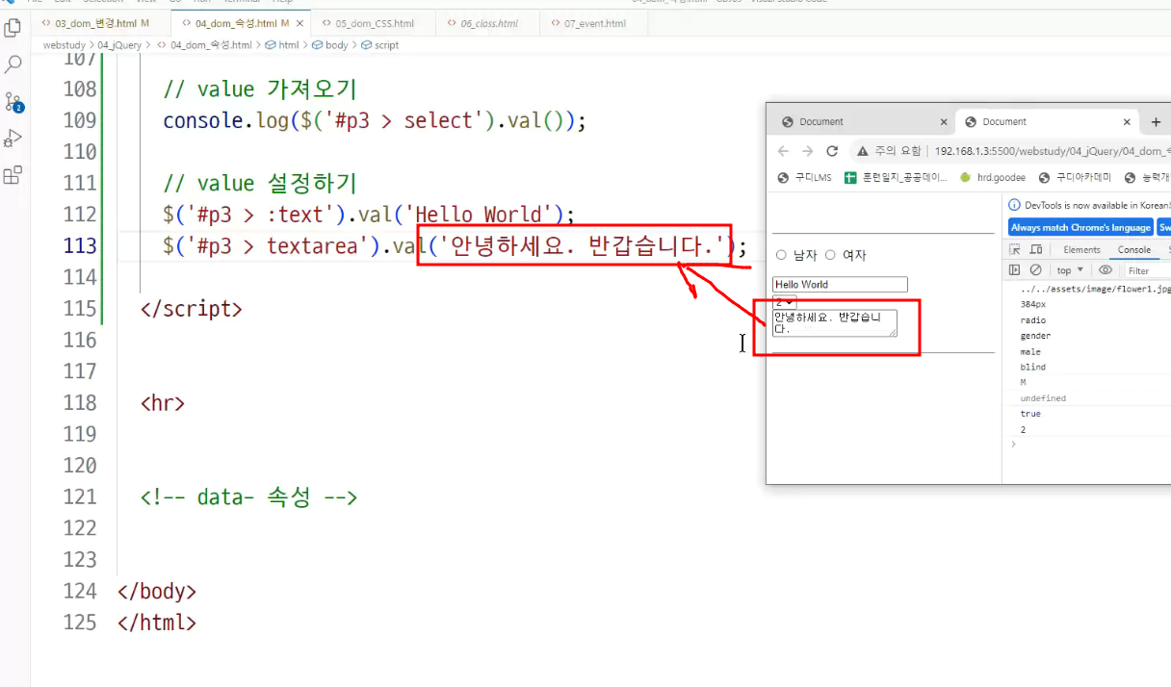Select 04_jQuery folder in breadcrumb
This screenshot has height=687, width=1171.
tap(119, 45)
